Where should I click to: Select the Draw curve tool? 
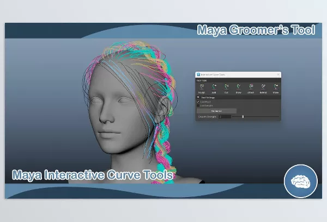tap(238, 88)
